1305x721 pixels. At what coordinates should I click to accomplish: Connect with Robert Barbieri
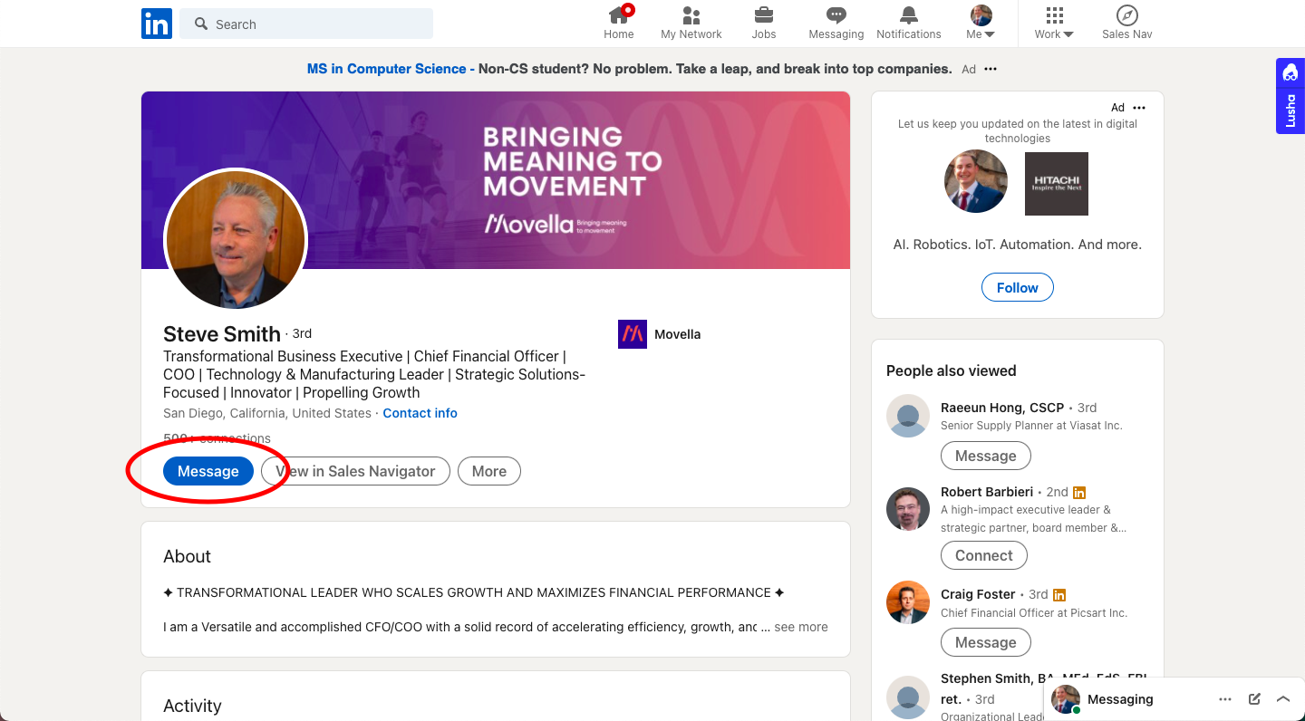pyautogui.click(x=984, y=555)
